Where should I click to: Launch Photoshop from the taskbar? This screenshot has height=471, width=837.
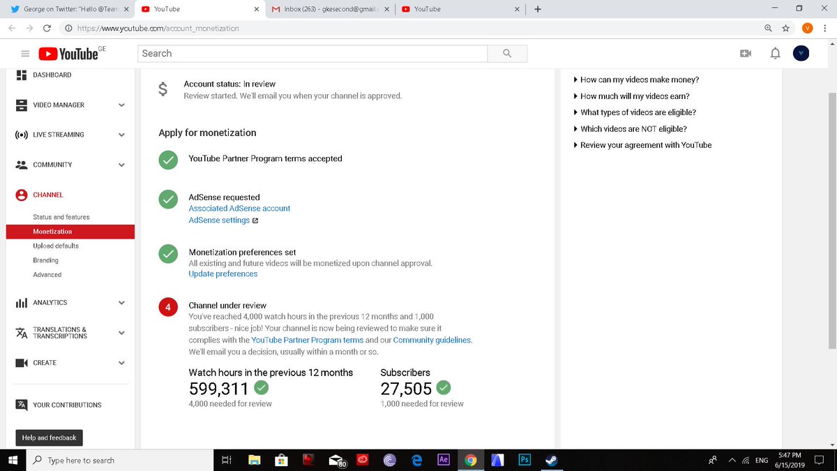(x=525, y=460)
